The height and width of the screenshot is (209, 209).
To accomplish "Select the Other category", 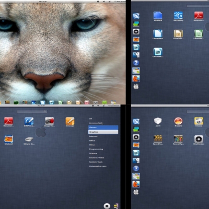I will click(92, 145).
